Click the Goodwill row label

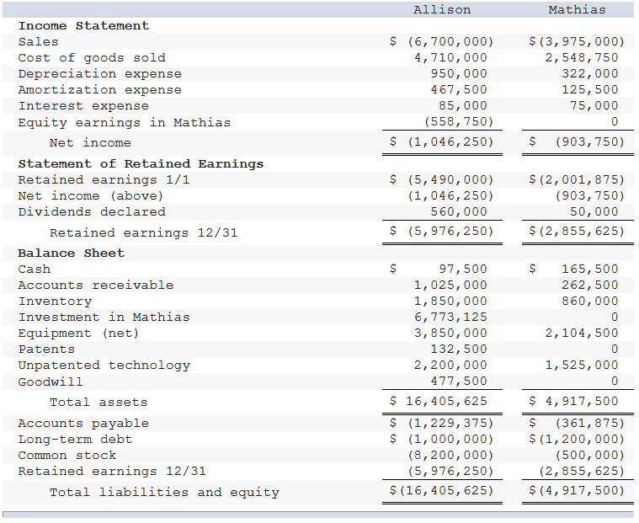click(51, 382)
